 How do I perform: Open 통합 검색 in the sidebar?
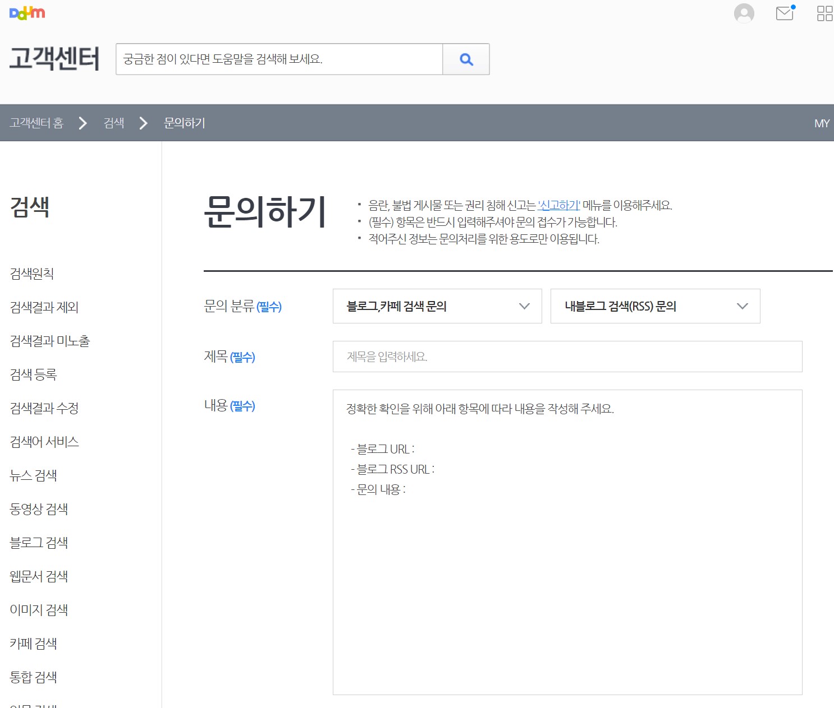coord(34,677)
